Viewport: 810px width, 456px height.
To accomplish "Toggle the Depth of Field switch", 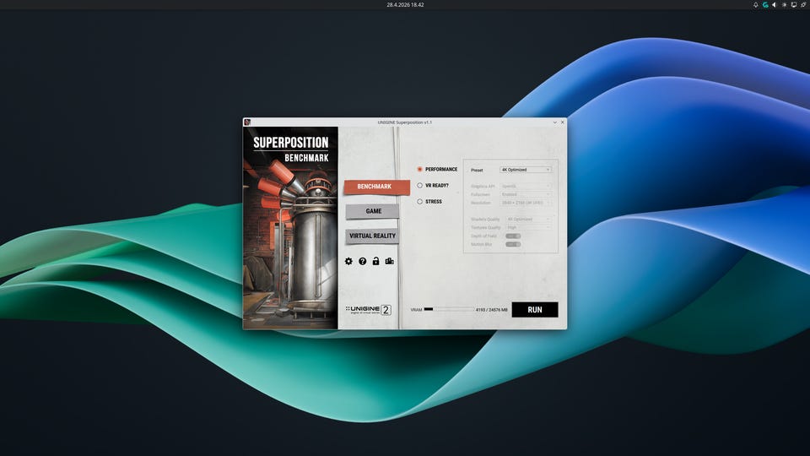I will tap(513, 236).
